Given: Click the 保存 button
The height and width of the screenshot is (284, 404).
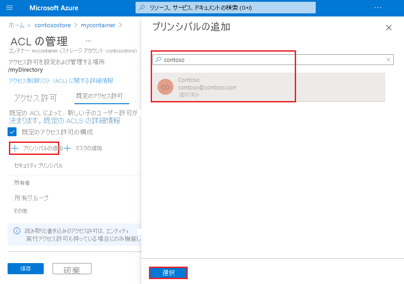Looking at the screenshot, I should 25,268.
